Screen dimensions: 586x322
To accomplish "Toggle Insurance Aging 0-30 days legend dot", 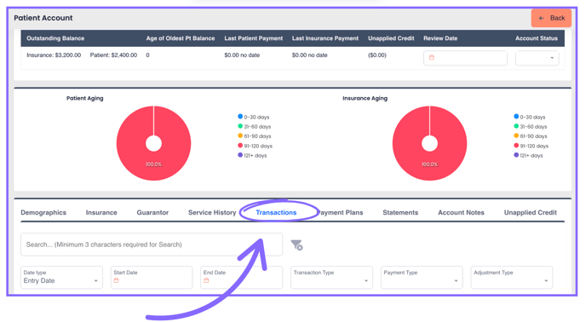I will [x=516, y=117].
